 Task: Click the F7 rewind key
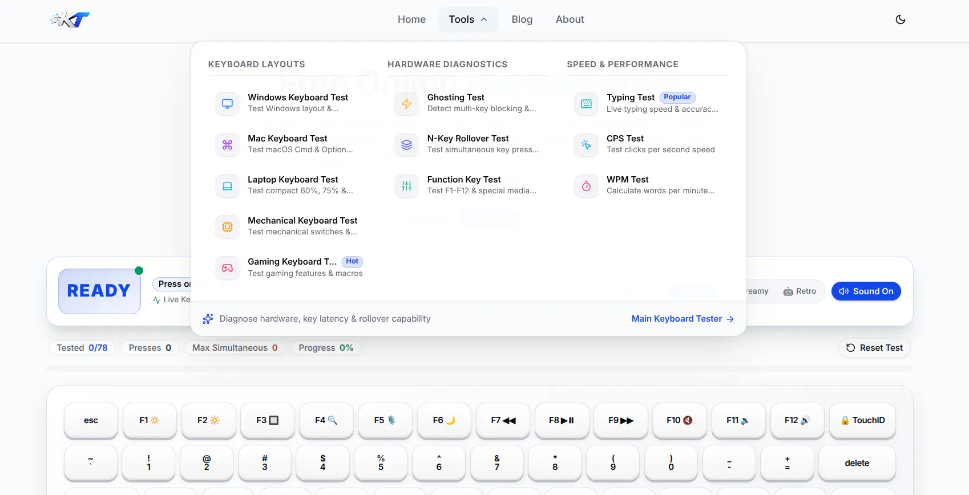(x=503, y=421)
